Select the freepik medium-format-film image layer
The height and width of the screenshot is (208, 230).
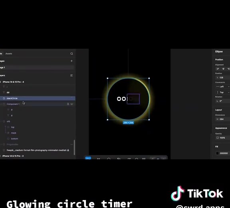pyautogui.click(x=36, y=150)
